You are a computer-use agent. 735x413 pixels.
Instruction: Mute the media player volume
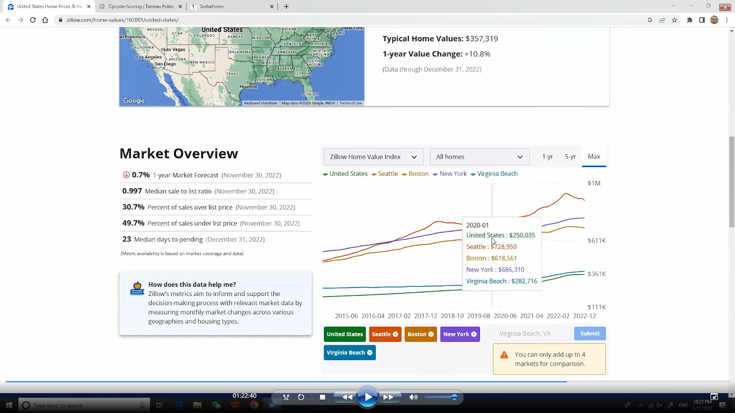[413, 397]
